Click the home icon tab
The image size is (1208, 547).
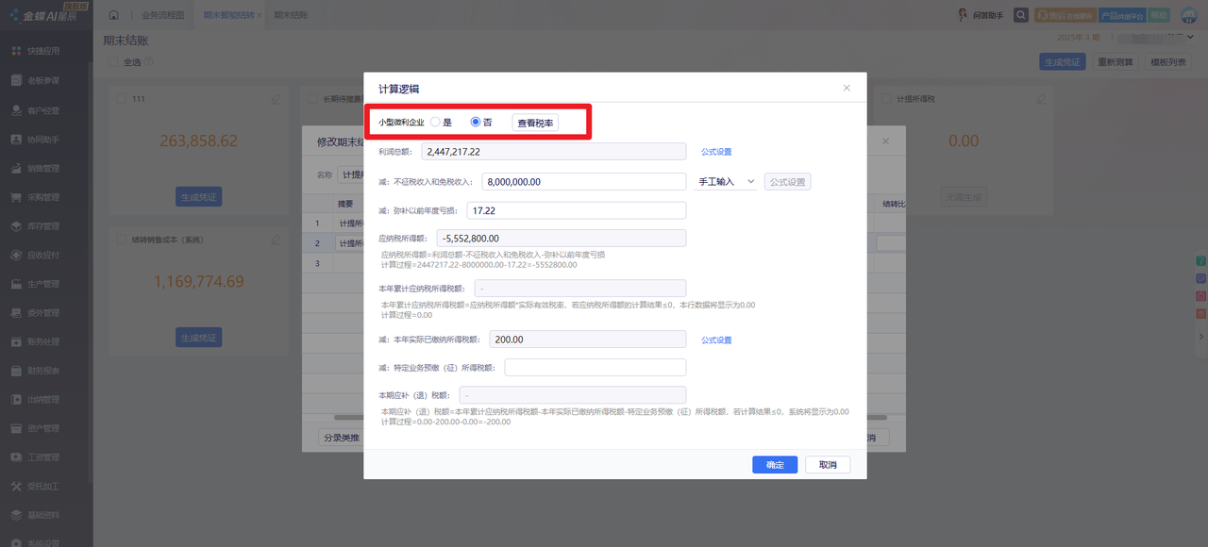[x=114, y=15]
